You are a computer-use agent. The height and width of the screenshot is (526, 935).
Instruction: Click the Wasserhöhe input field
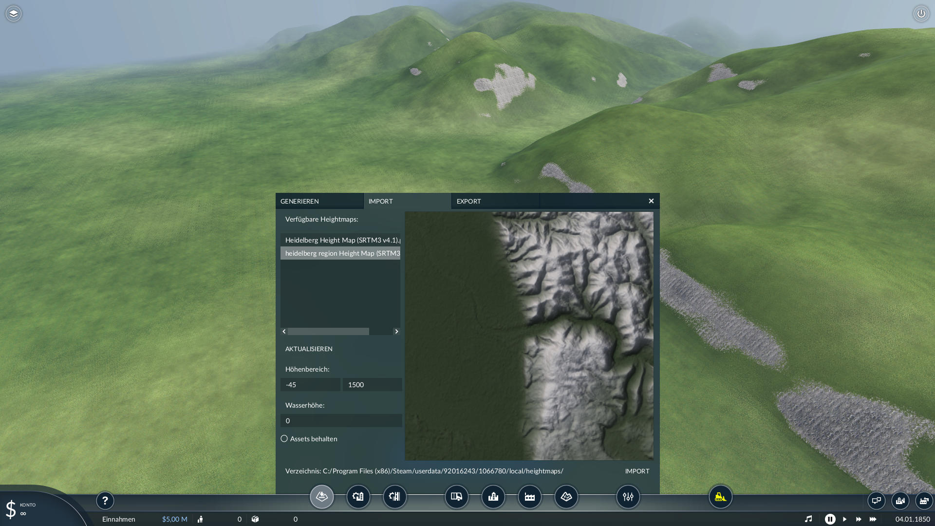point(341,421)
